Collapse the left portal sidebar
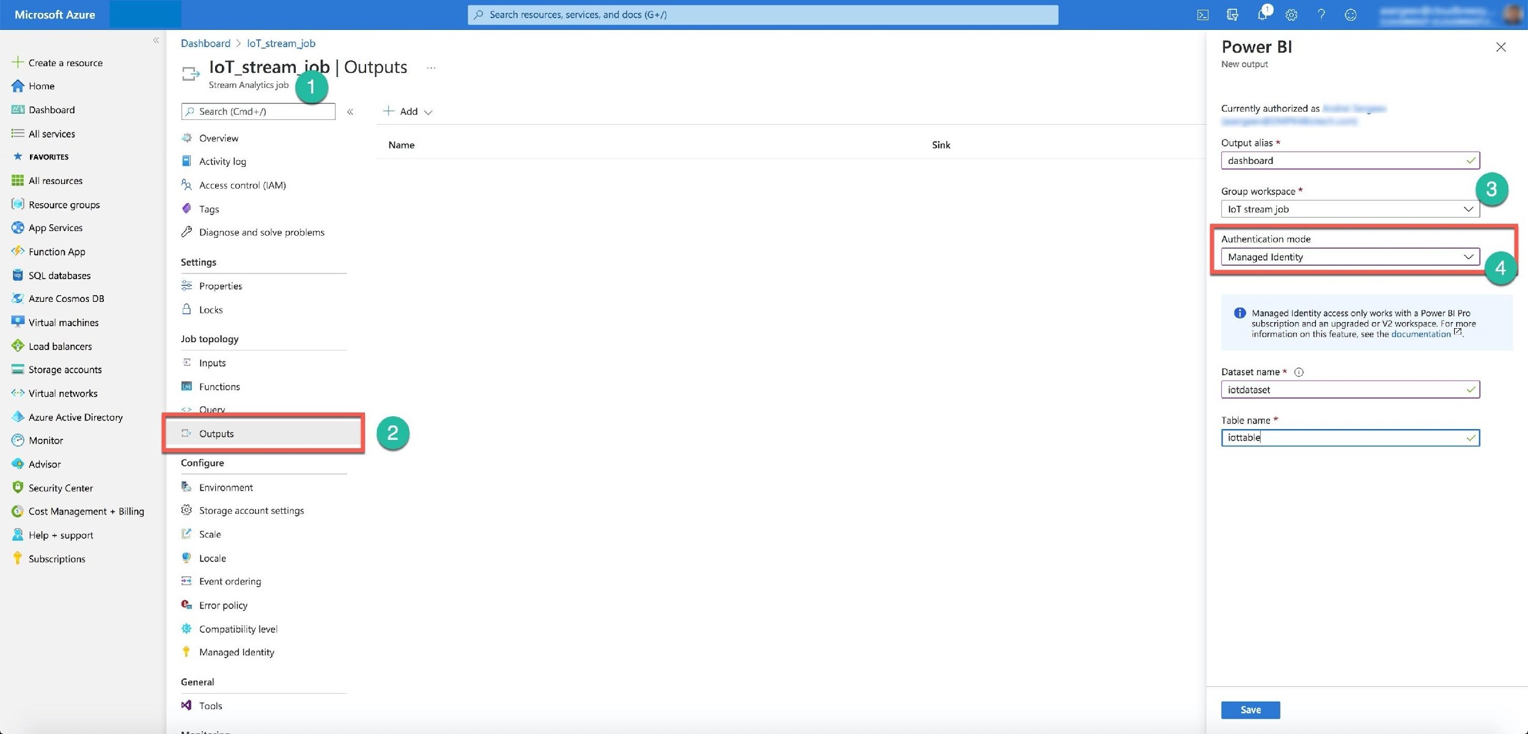The image size is (1528, 734). click(156, 40)
